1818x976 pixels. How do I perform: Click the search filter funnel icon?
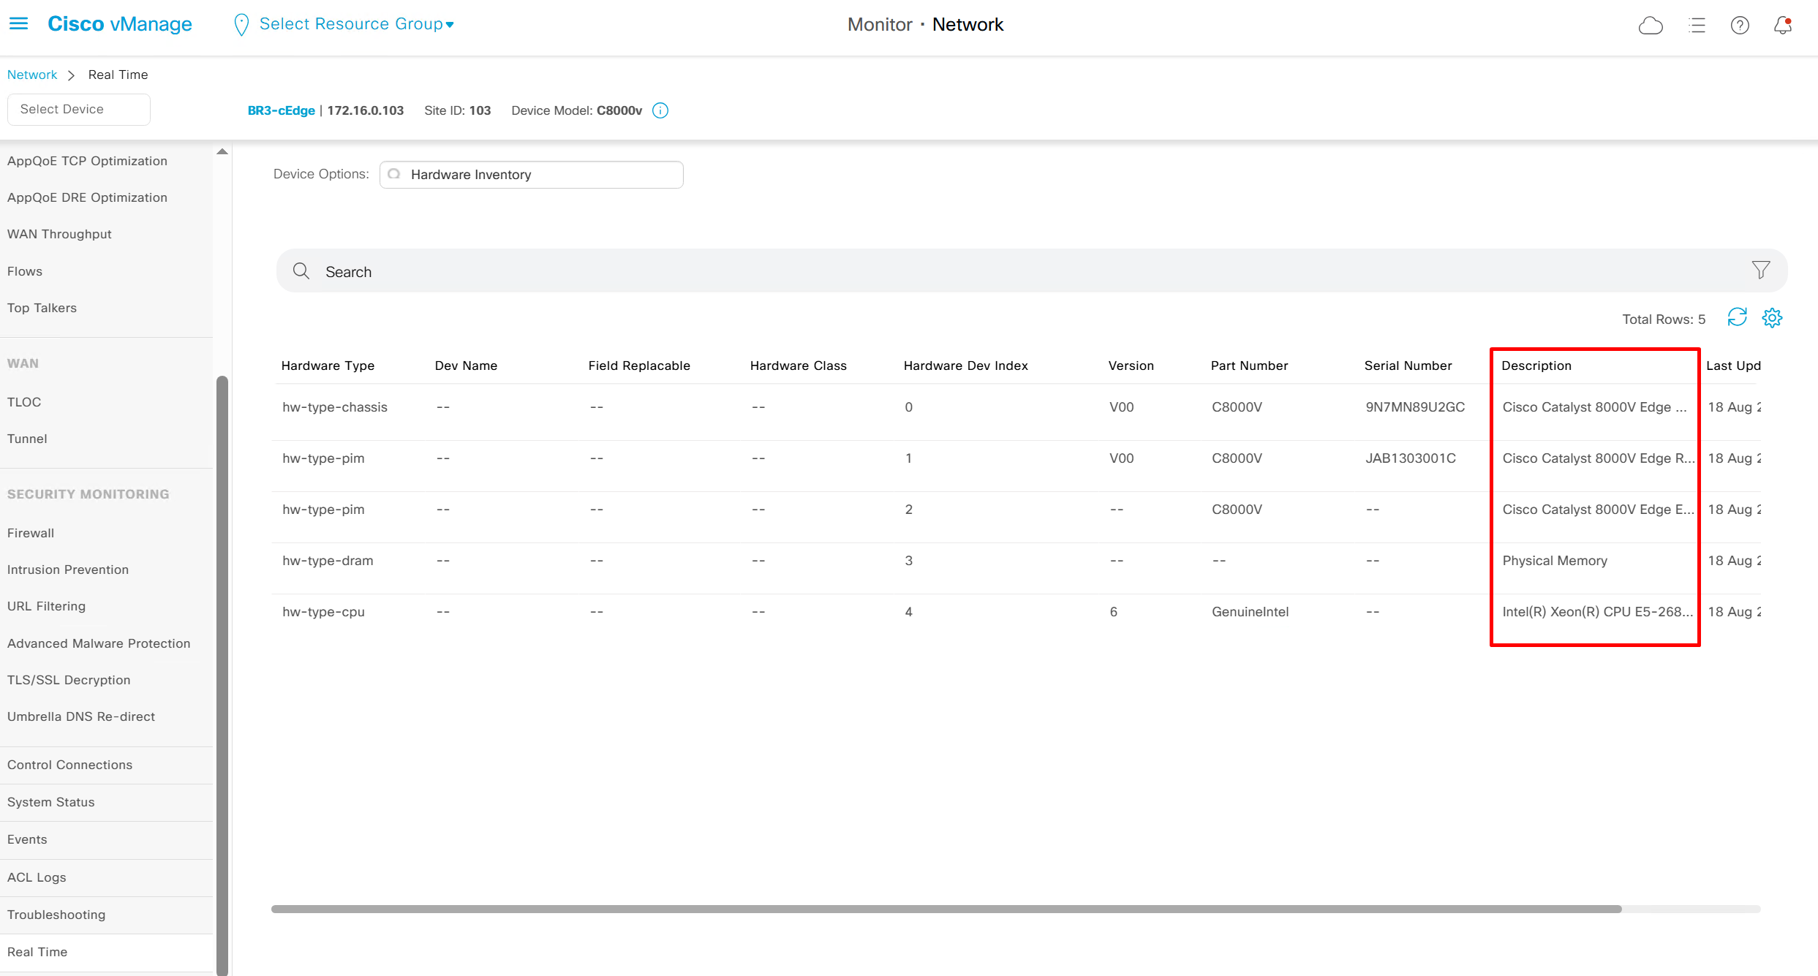1761,271
